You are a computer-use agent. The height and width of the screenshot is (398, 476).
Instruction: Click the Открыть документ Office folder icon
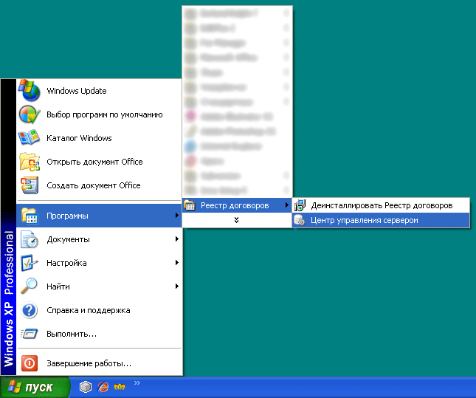[30, 162]
